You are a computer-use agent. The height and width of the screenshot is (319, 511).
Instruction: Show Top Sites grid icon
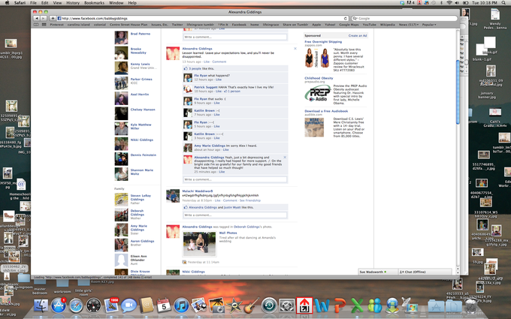(x=44, y=25)
